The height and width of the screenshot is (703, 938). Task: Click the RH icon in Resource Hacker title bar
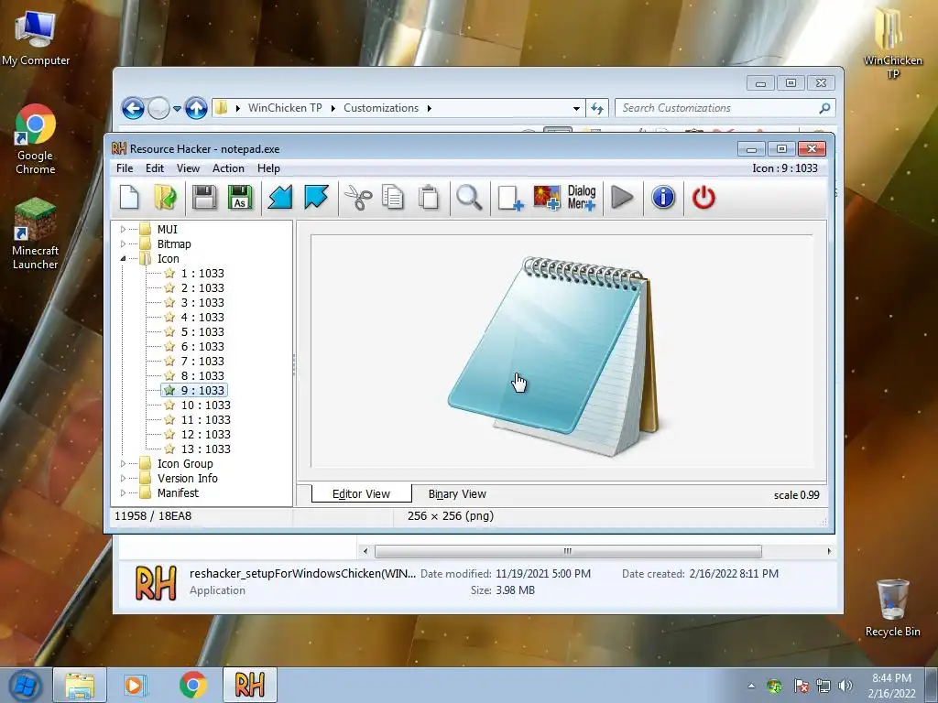(119, 148)
